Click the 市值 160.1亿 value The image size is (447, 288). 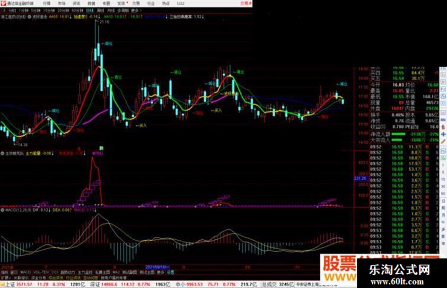point(430,96)
